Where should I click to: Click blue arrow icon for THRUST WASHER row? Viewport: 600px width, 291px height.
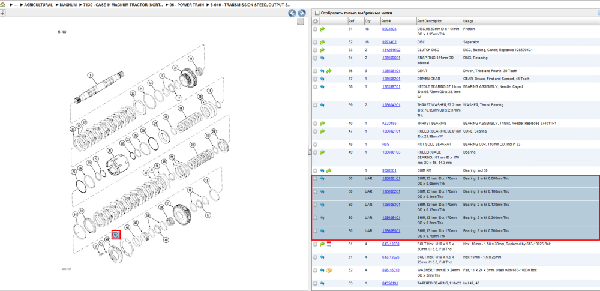pos(322,105)
